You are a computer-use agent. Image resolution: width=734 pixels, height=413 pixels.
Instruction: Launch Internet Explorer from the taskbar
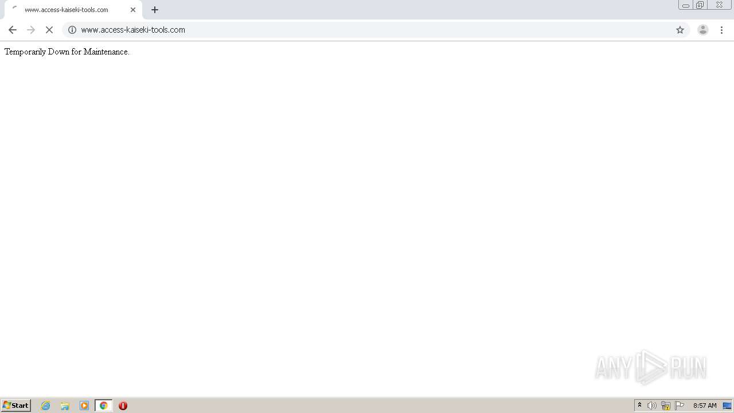pyautogui.click(x=46, y=406)
